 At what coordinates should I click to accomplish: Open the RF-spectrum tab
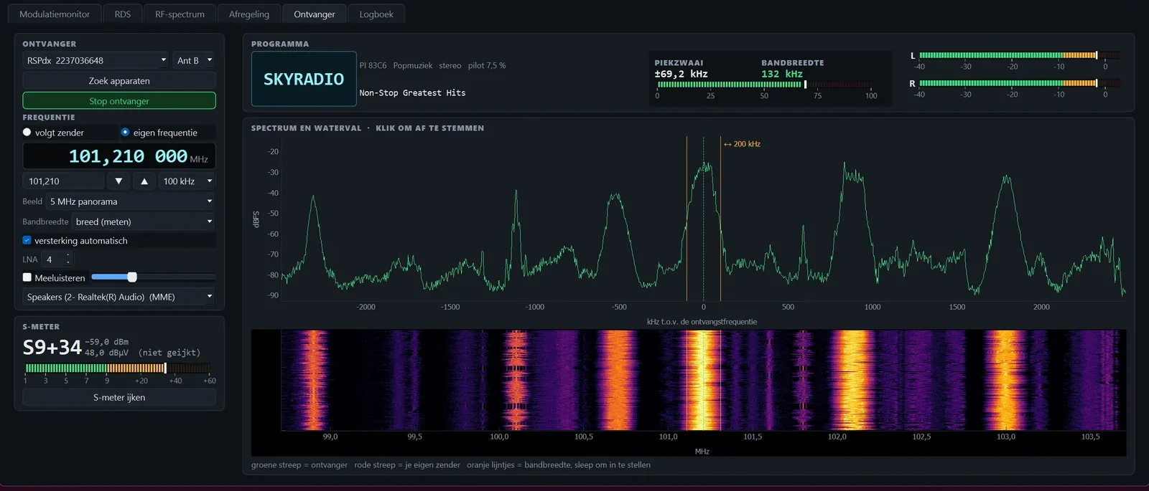(x=180, y=14)
